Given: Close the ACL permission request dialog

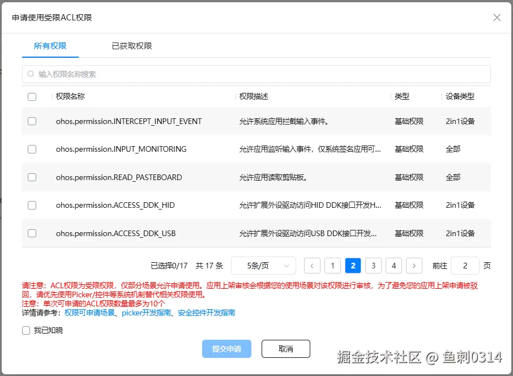Looking at the screenshot, I should point(497,18).
